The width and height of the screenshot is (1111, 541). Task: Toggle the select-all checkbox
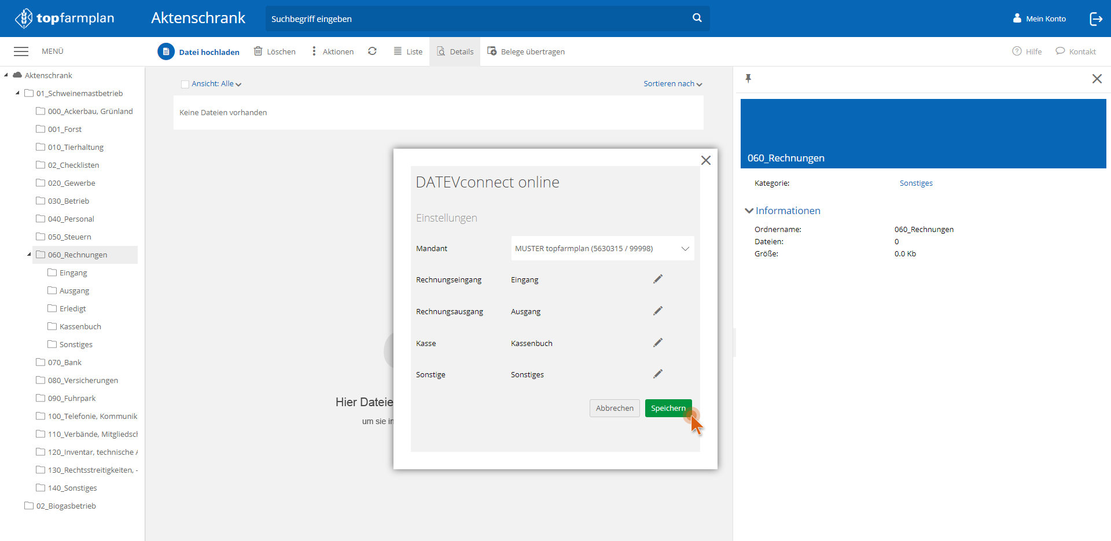pyautogui.click(x=185, y=84)
